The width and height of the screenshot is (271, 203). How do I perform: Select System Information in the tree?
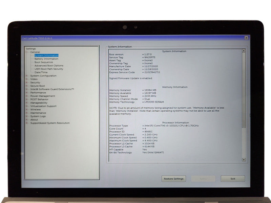pyautogui.click(x=46, y=55)
